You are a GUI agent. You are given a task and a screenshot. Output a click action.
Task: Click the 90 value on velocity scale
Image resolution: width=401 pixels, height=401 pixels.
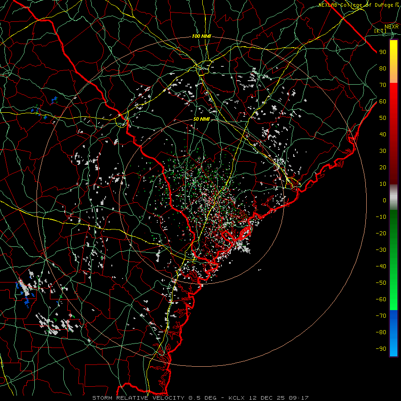pos(383,52)
